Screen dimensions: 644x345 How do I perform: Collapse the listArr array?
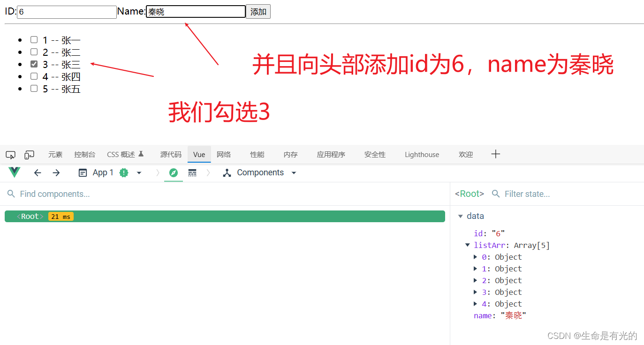467,245
